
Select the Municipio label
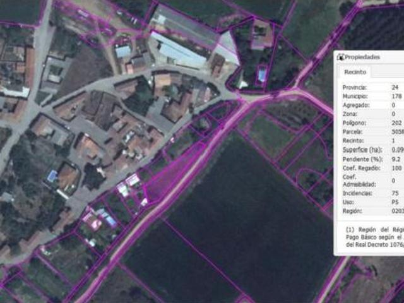point(355,97)
